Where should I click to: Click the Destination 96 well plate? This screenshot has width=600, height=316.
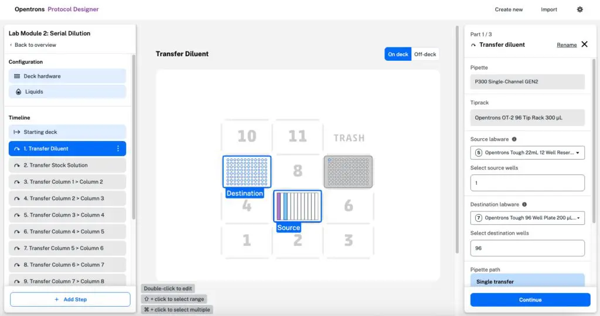[247, 171]
